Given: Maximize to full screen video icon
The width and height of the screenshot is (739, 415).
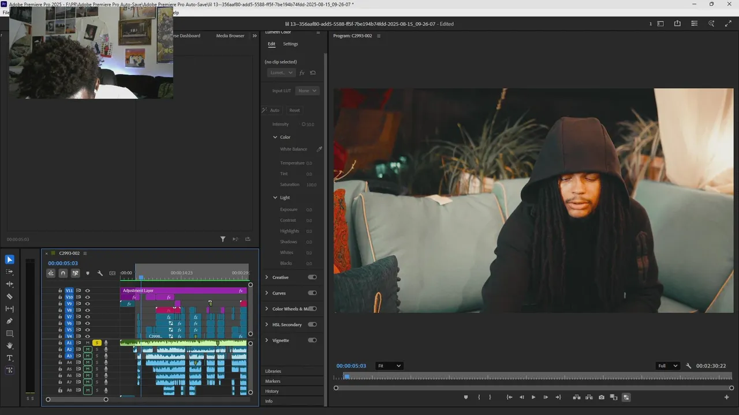Looking at the screenshot, I should 728,24.
